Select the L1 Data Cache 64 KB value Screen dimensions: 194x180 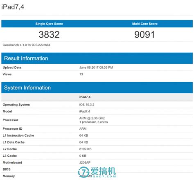tap(83, 142)
